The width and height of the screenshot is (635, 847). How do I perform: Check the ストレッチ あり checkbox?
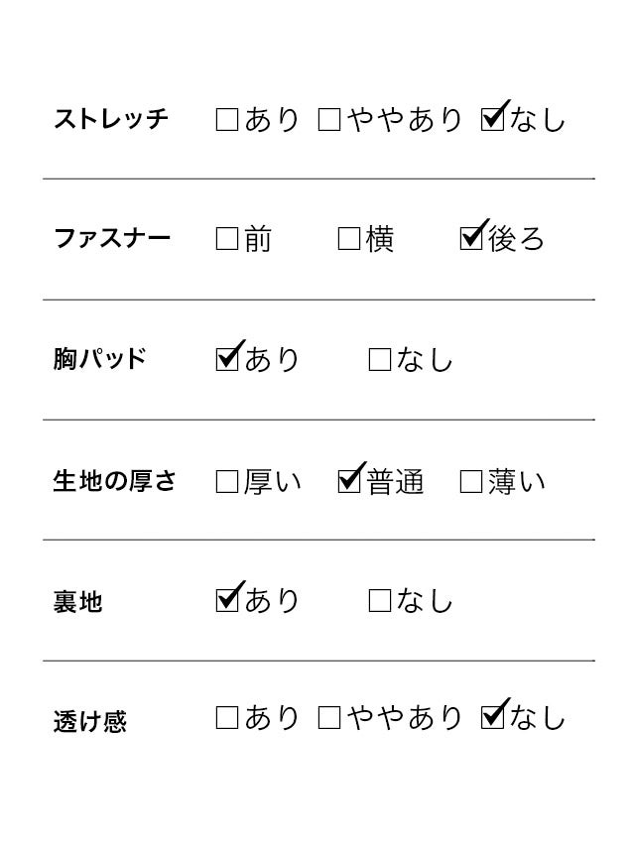click(x=226, y=121)
